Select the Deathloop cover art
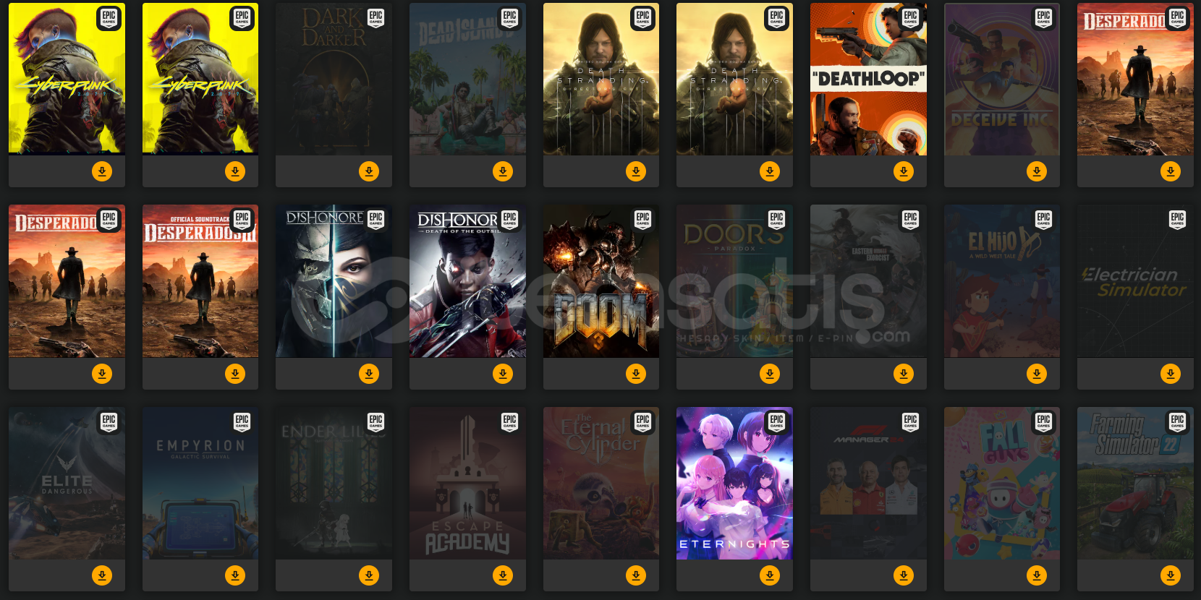This screenshot has width=1201, height=600. pyautogui.click(x=868, y=80)
